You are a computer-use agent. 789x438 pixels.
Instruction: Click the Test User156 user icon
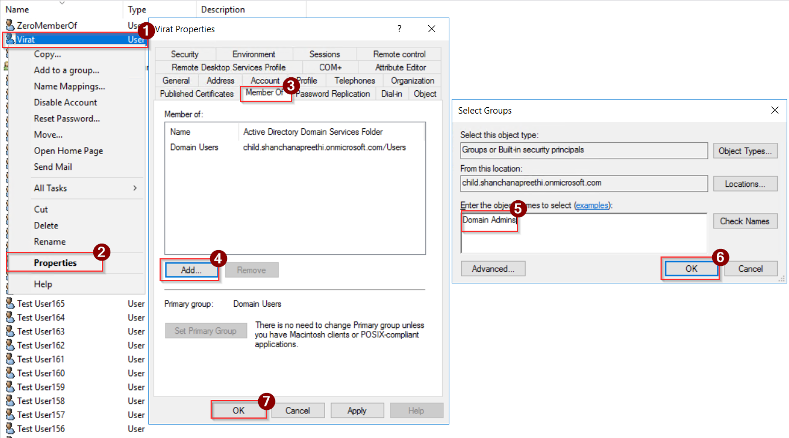point(11,429)
